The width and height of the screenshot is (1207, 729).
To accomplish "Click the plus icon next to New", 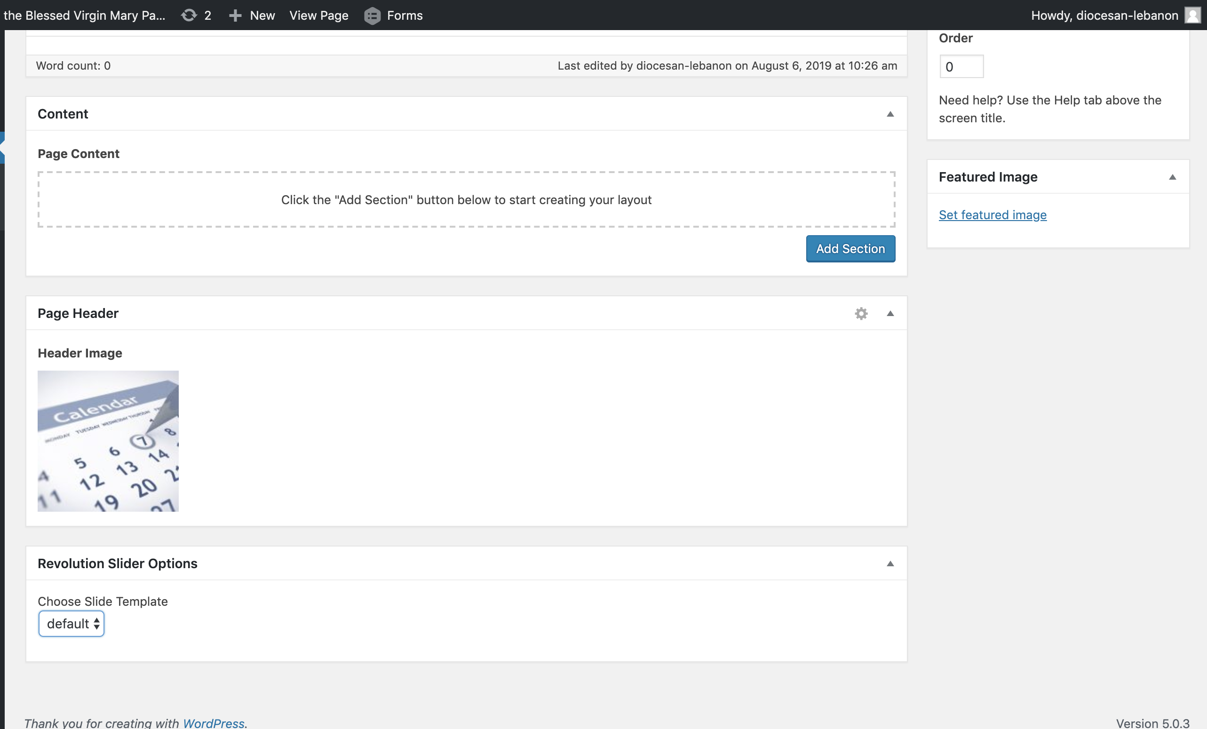I will point(235,15).
